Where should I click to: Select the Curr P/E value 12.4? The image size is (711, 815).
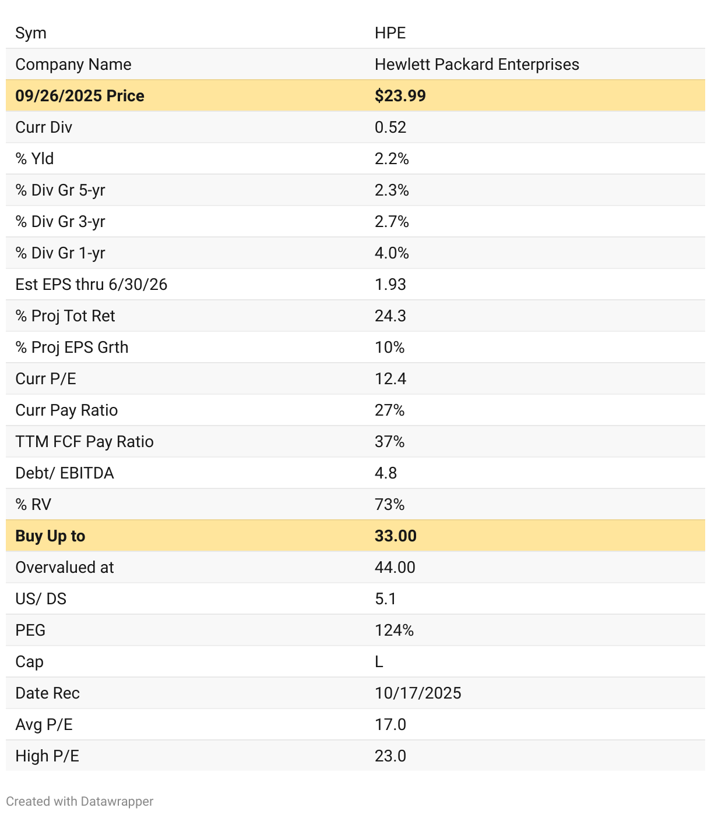pyautogui.click(x=390, y=379)
